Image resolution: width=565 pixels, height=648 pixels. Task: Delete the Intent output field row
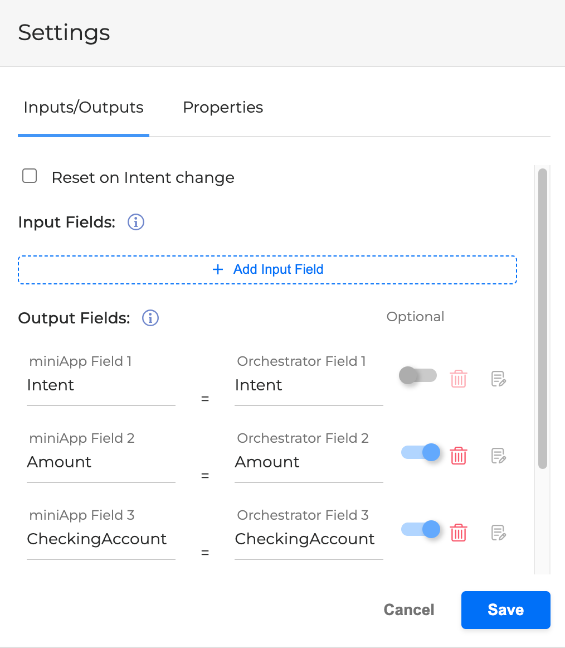click(458, 379)
